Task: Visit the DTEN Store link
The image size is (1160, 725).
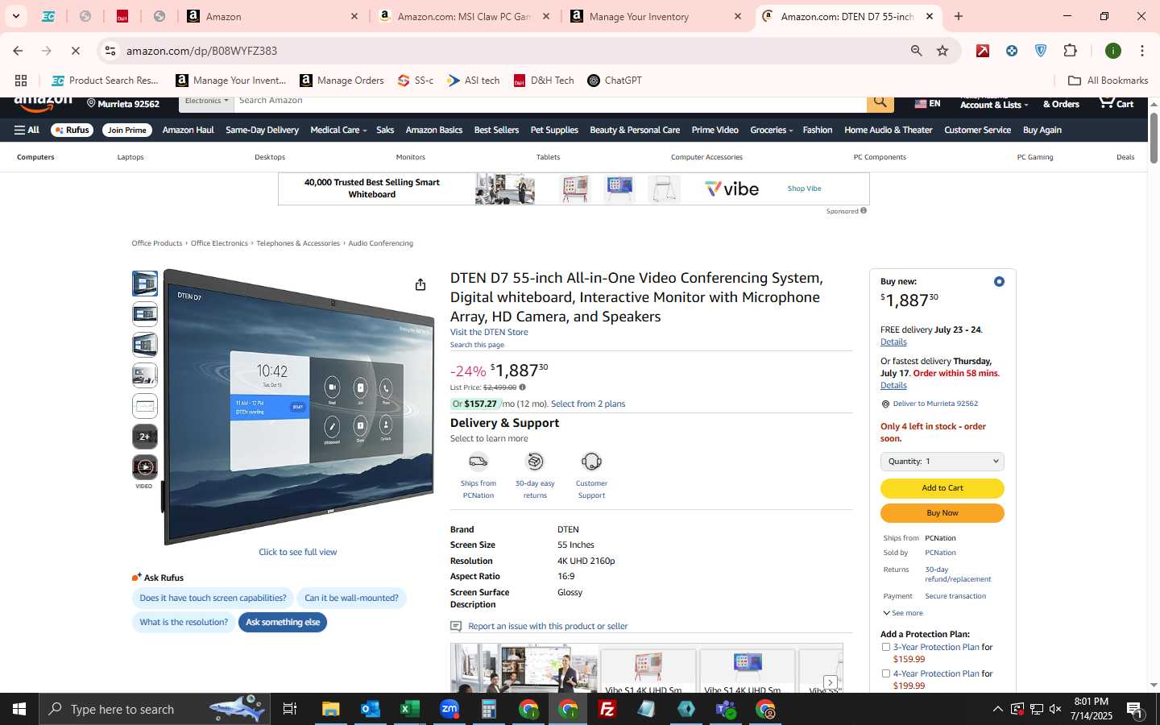Action: click(x=489, y=332)
